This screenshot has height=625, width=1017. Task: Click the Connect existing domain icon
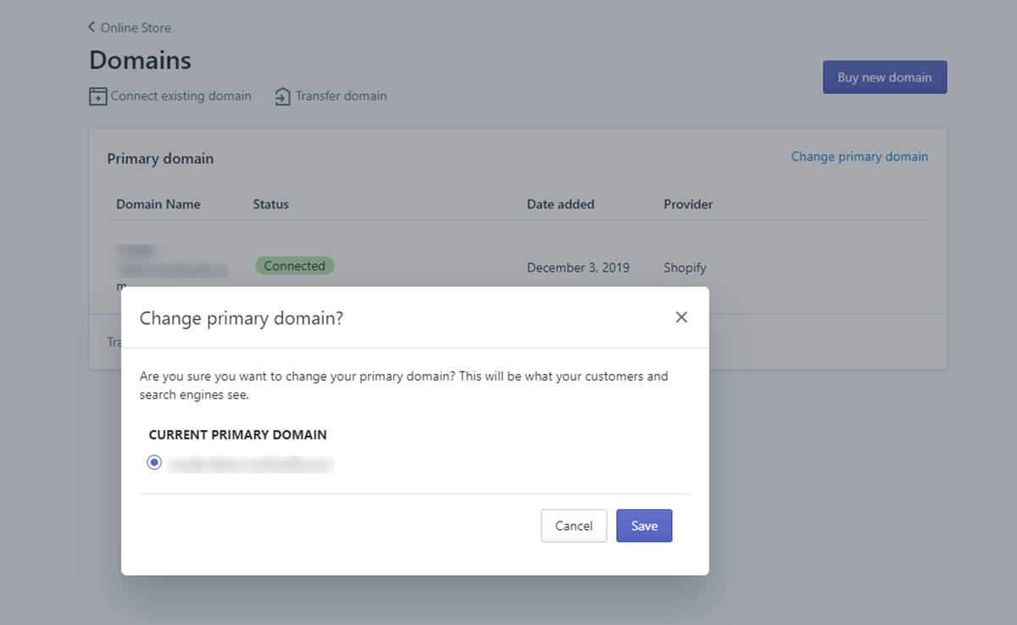click(x=98, y=97)
